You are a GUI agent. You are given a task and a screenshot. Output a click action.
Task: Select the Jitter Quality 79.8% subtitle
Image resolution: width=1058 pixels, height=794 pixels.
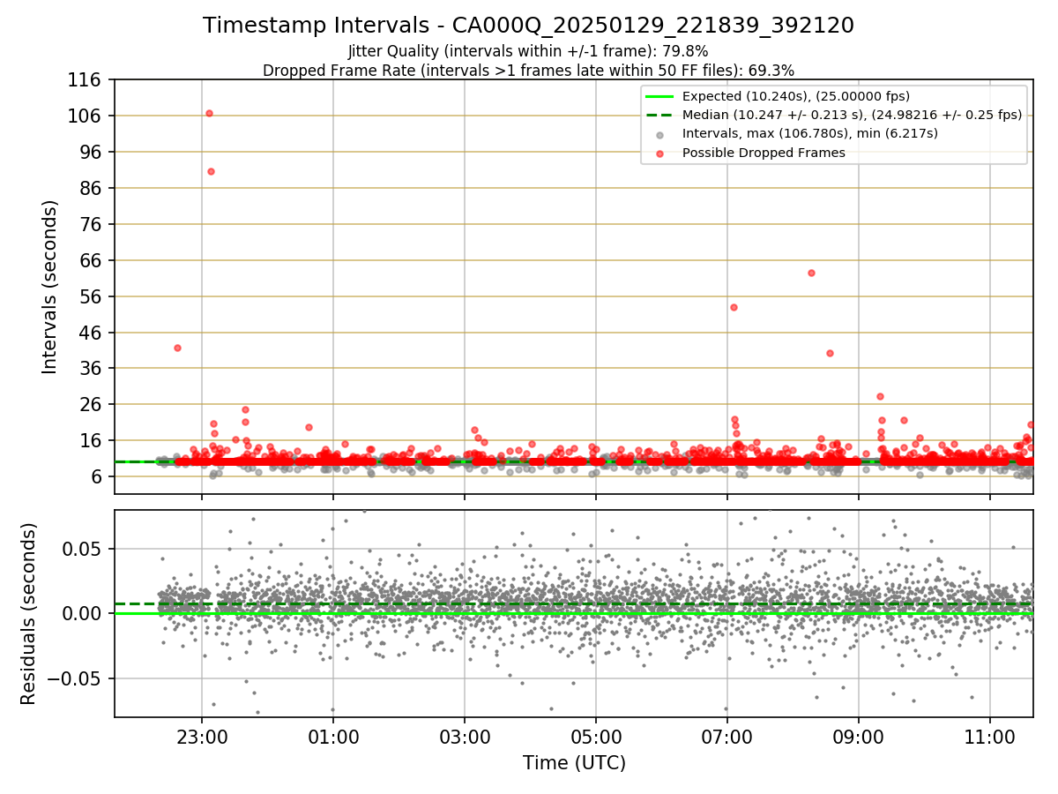click(x=528, y=51)
